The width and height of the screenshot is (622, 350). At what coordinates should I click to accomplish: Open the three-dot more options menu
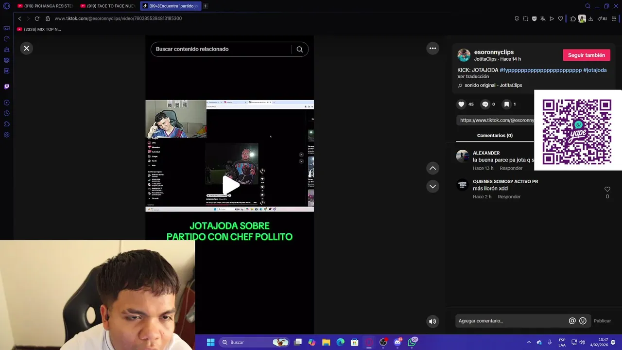tap(433, 48)
